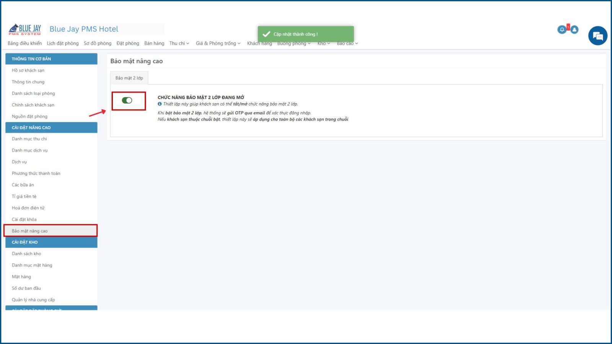Expand the Kho dropdown menu
The image size is (612, 344).
(x=324, y=44)
